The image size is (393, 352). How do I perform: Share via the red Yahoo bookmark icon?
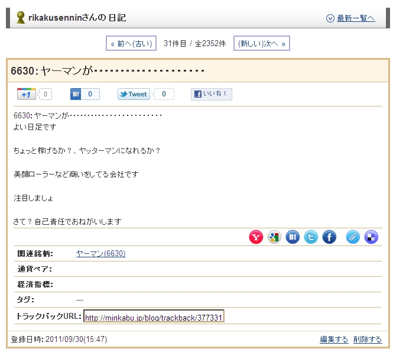(x=256, y=237)
